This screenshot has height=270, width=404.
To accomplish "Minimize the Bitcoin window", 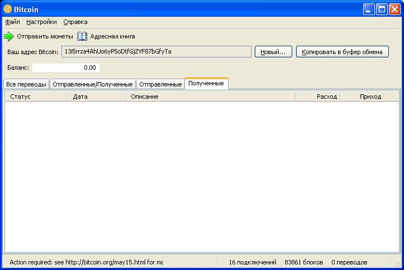I will (369, 10).
